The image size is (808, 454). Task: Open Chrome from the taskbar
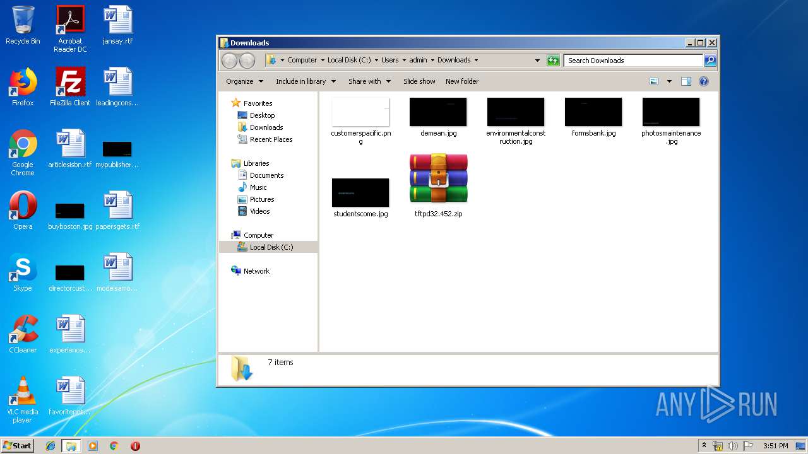[x=114, y=446]
